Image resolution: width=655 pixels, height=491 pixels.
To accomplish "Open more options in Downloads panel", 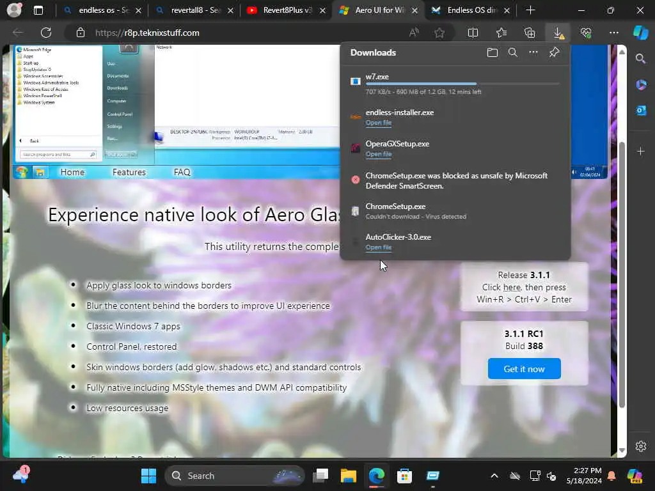I will (x=533, y=52).
